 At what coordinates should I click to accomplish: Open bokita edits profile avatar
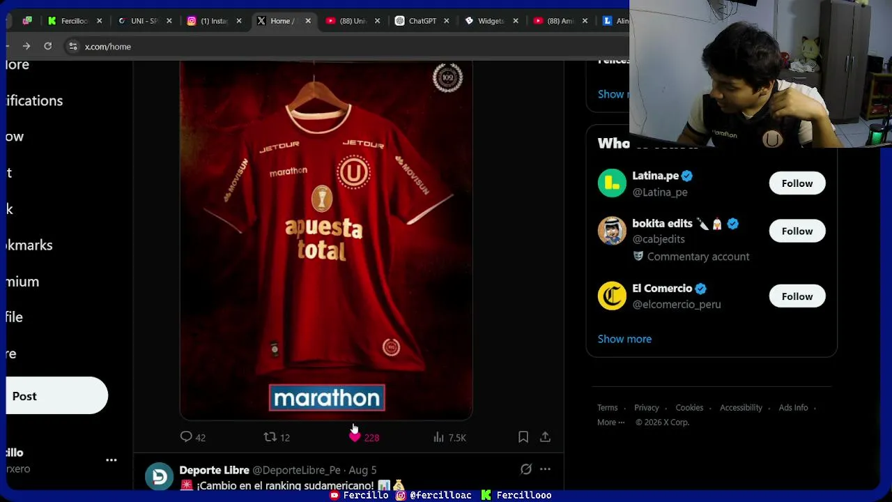pyautogui.click(x=612, y=231)
